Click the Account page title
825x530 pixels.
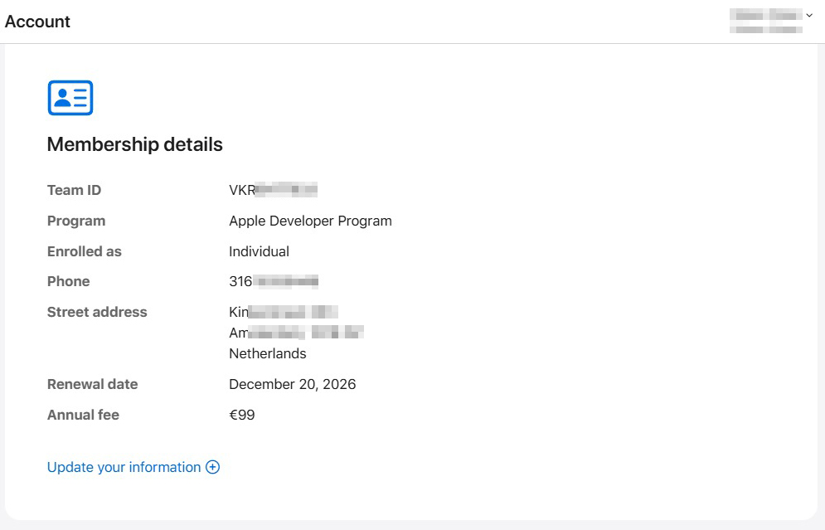point(37,22)
